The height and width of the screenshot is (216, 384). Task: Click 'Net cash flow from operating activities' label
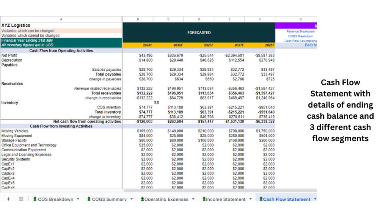87,122
